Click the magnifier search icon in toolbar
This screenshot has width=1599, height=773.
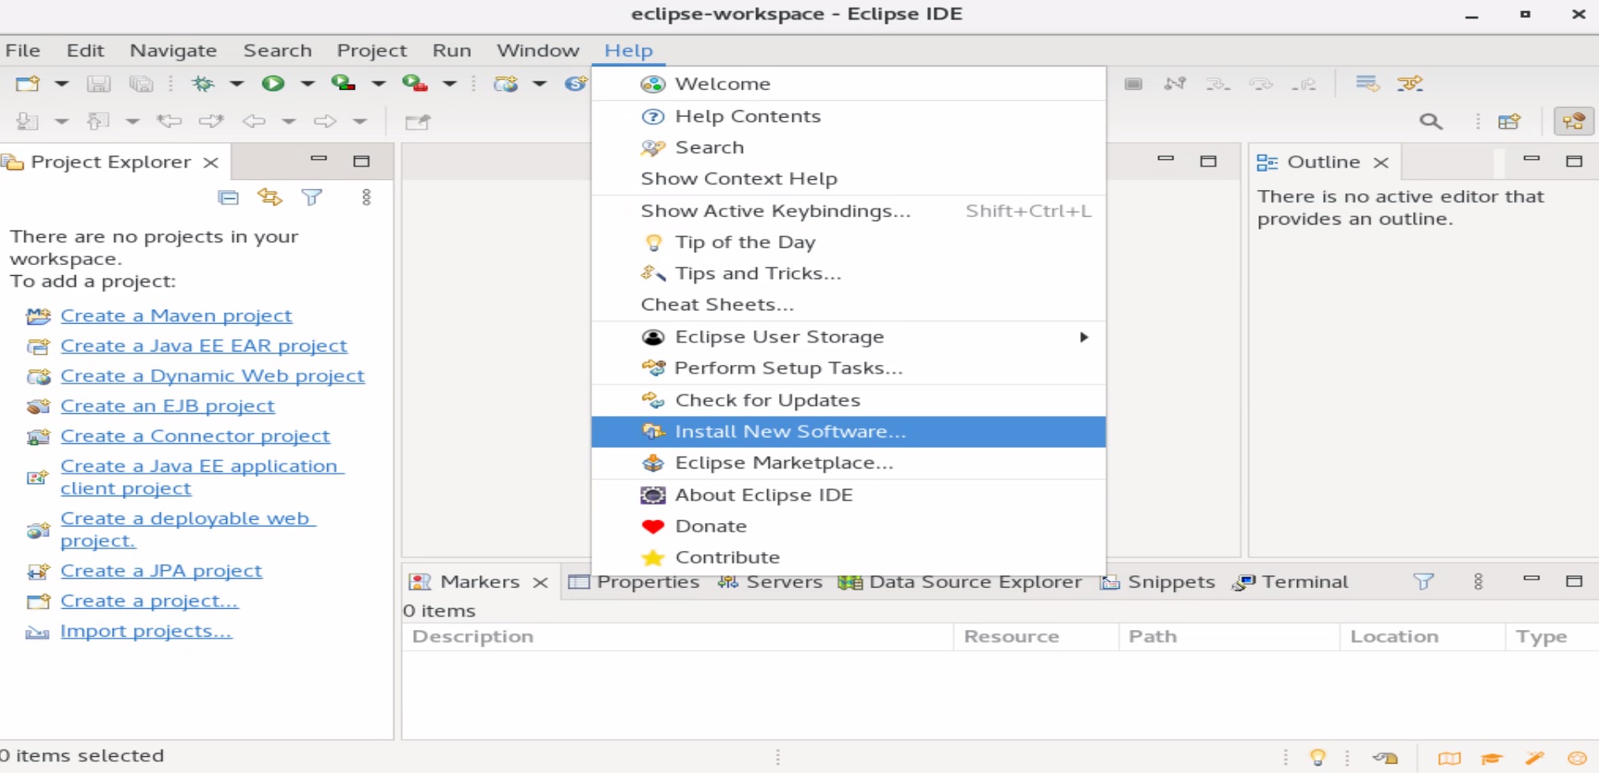point(1430,122)
